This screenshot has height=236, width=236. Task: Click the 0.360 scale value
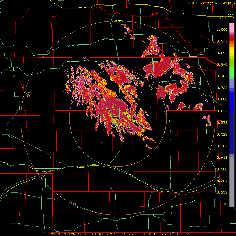(222, 169)
